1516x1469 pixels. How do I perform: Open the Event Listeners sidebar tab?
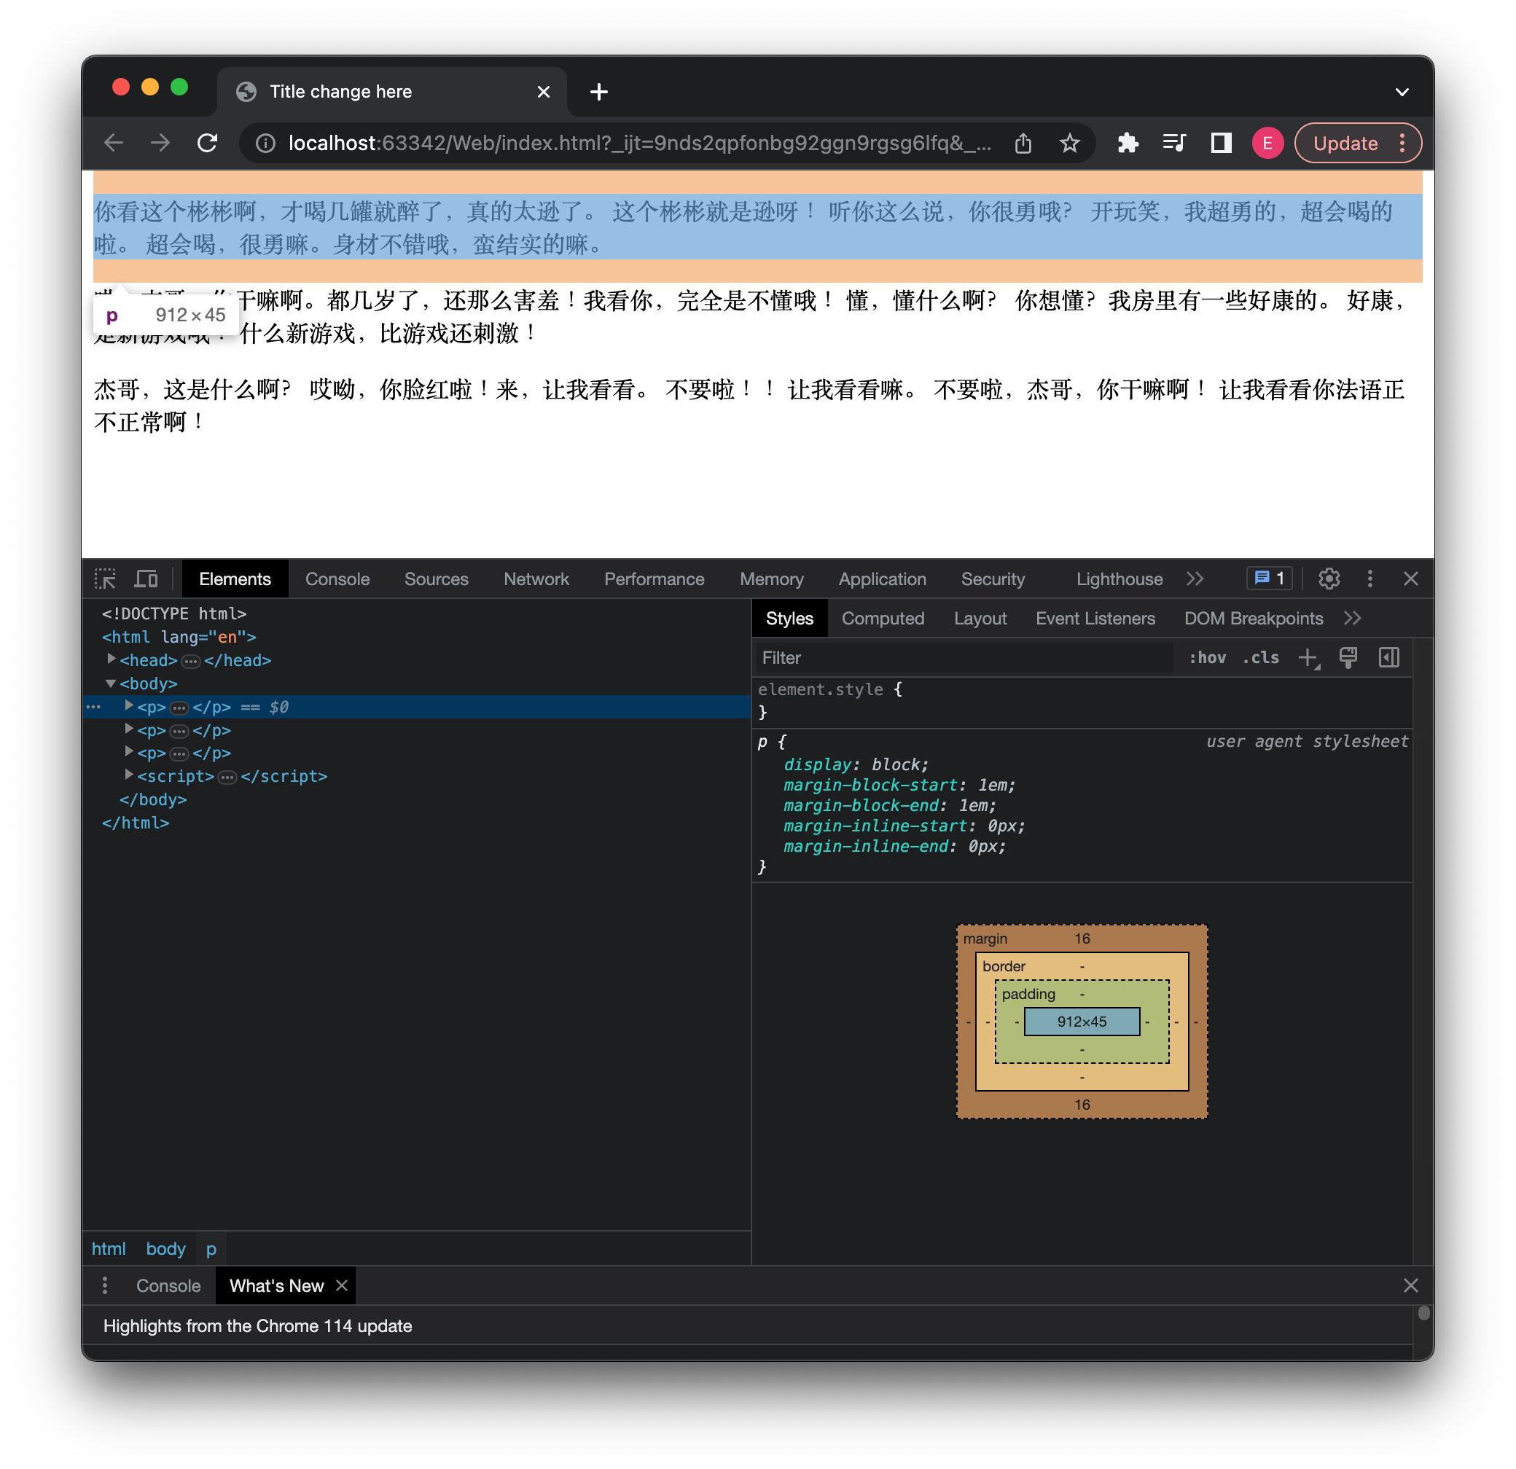tap(1095, 619)
